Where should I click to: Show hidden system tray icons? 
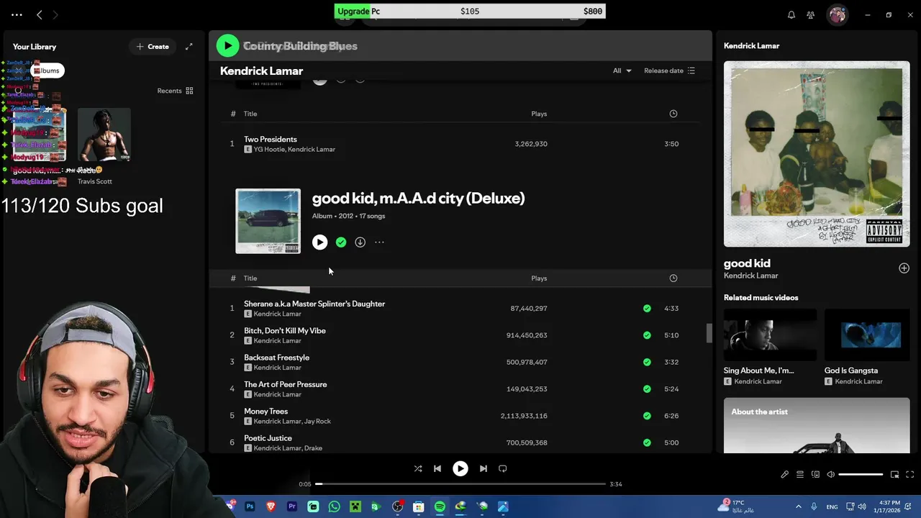[800, 506]
